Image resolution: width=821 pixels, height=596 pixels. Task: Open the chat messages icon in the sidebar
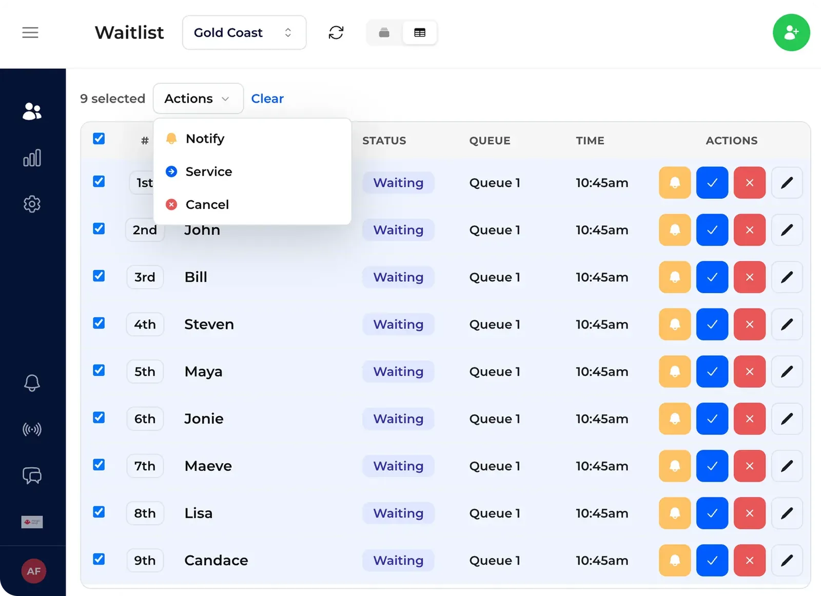pyautogui.click(x=32, y=475)
